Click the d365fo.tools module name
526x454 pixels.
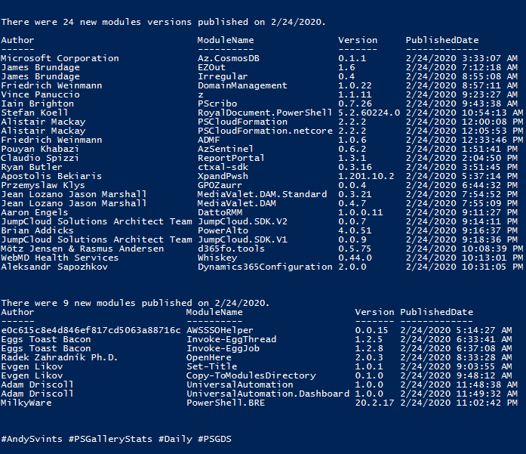tap(231, 249)
